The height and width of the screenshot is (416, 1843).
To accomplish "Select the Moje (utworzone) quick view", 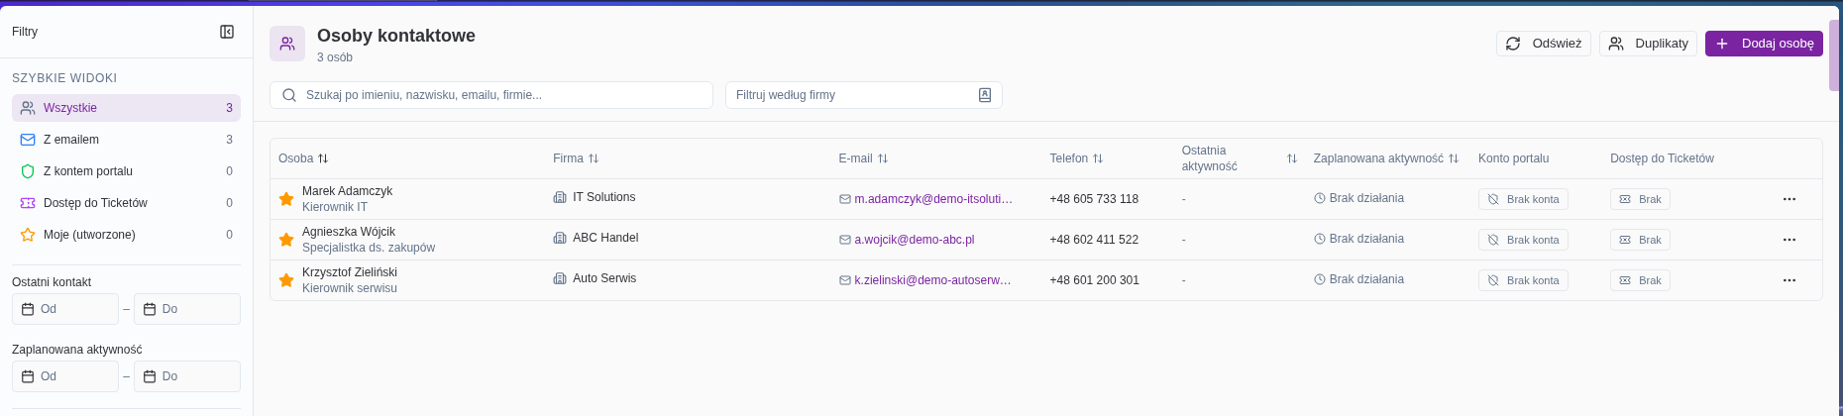I will click(x=126, y=235).
